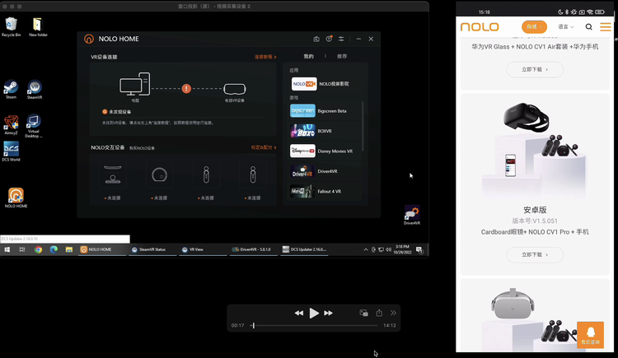
Task: Click the screenshot camera icon in NOLO HOME title bar
Action: pos(316,39)
